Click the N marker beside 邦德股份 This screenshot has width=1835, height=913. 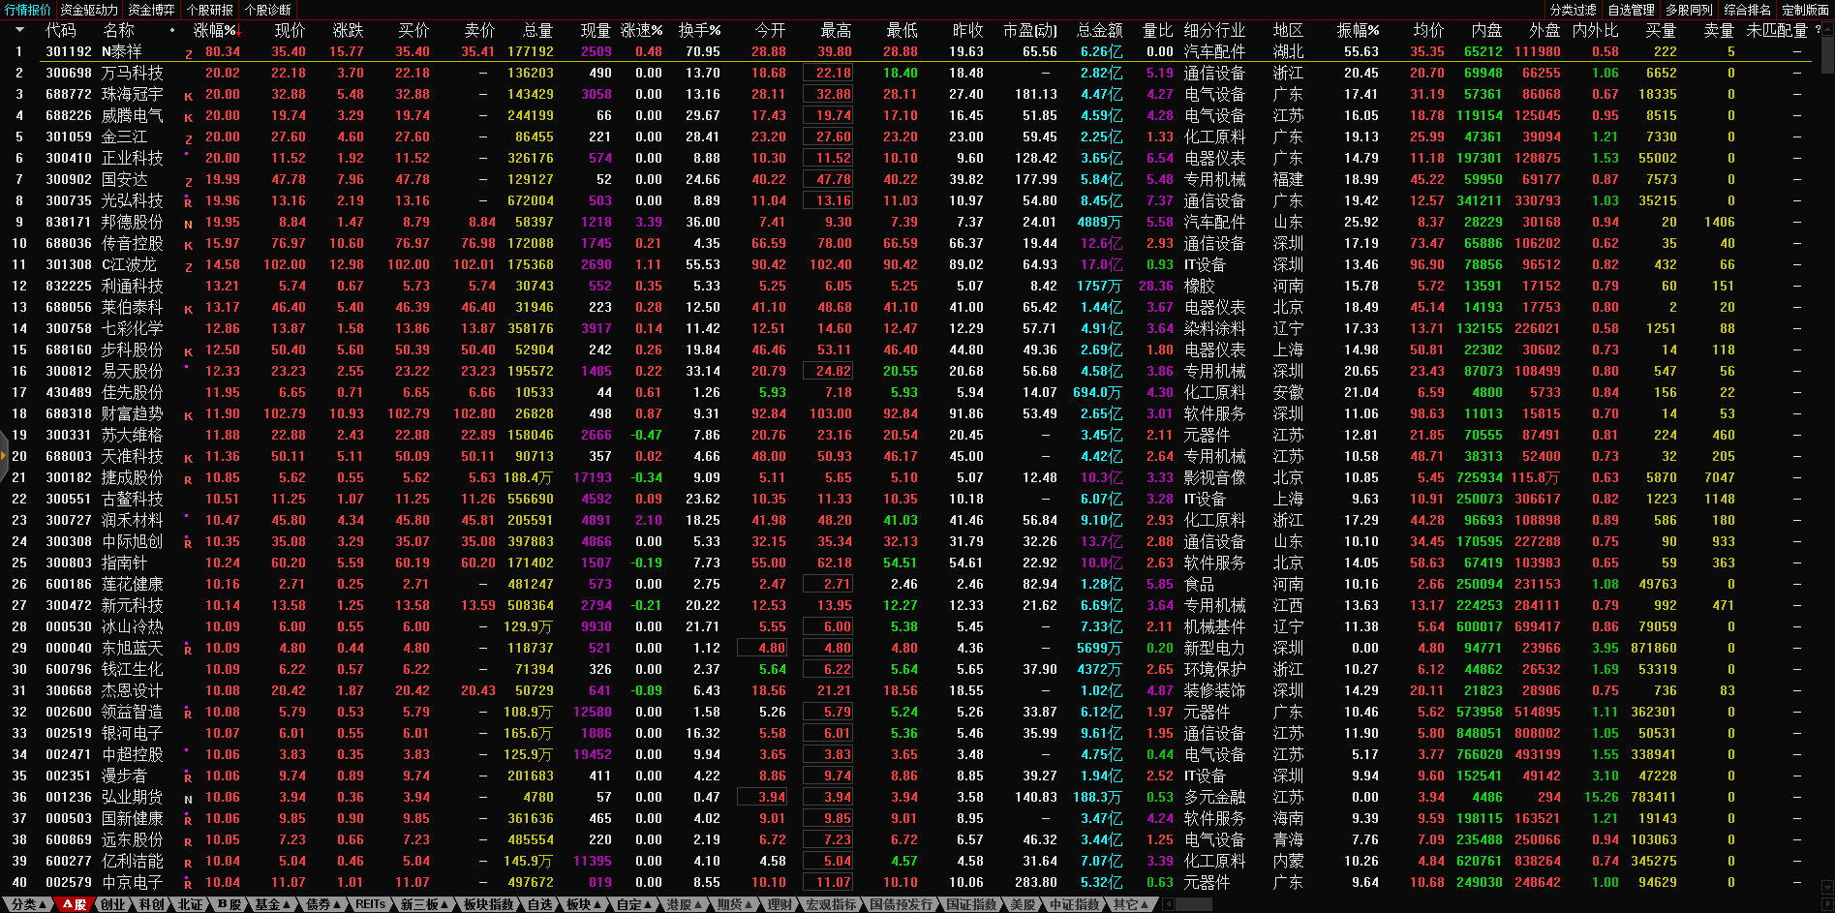189,225
